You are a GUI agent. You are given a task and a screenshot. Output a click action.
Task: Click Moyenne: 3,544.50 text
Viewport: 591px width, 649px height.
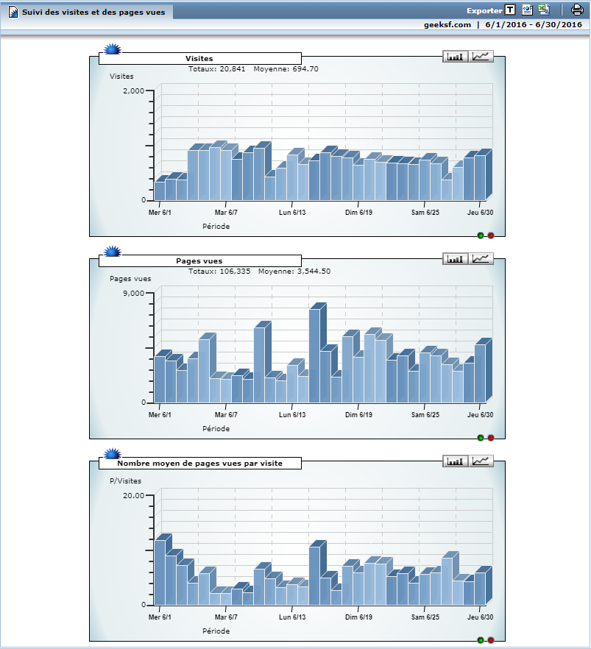pyautogui.click(x=294, y=272)
